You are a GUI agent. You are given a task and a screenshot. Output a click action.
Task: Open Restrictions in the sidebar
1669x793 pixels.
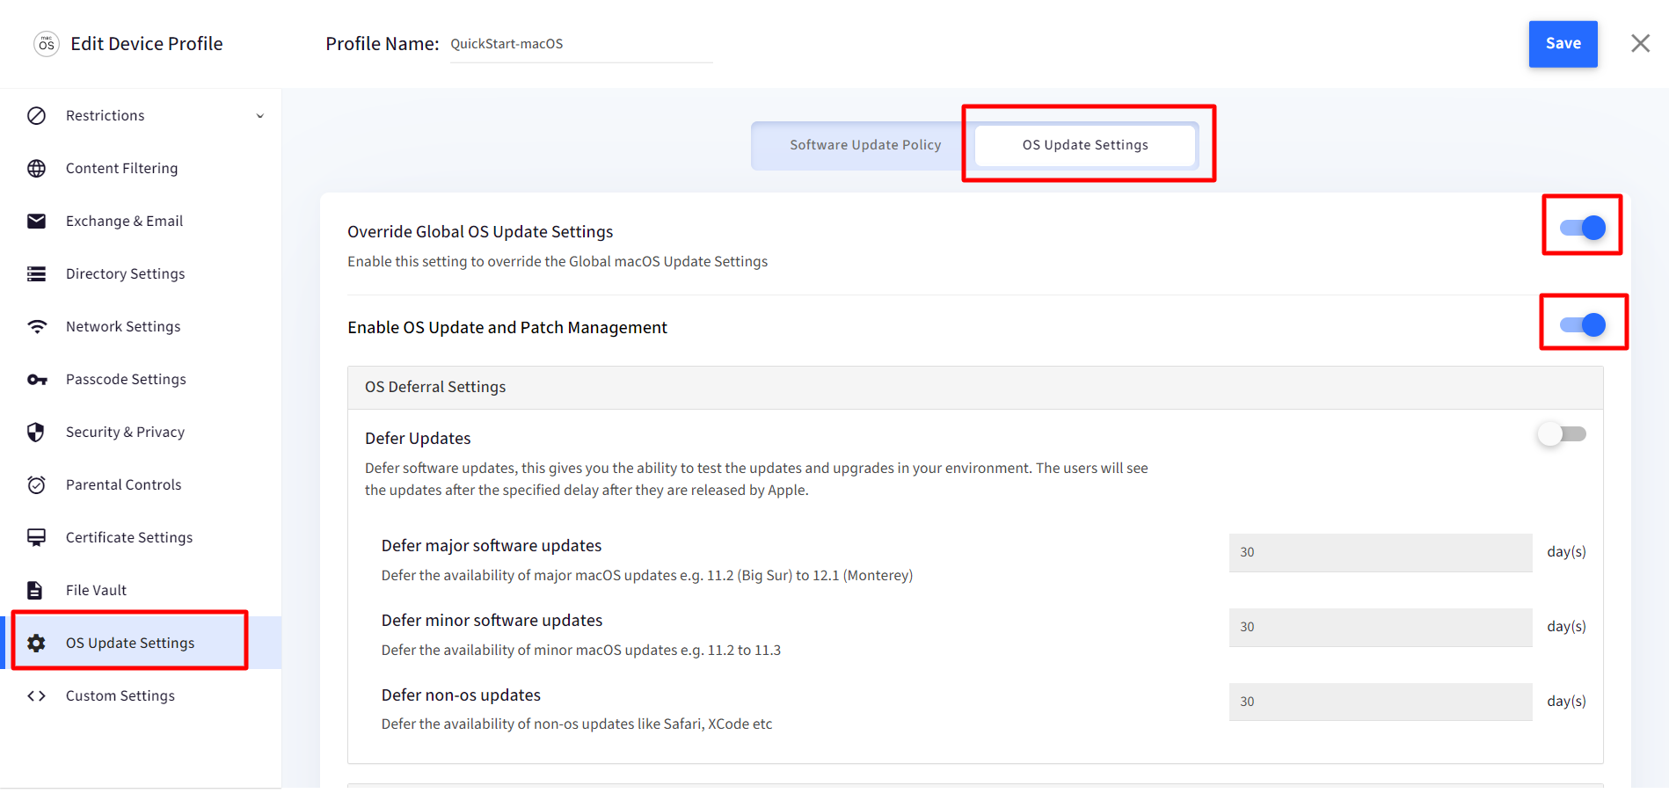coord(141,115)
